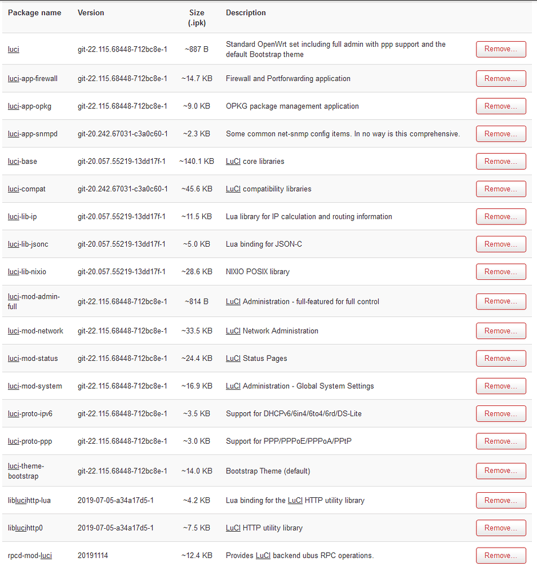The image size is (537, 571).
Task: Remove the libluci http-lua package
Action: tap(501, 500)
